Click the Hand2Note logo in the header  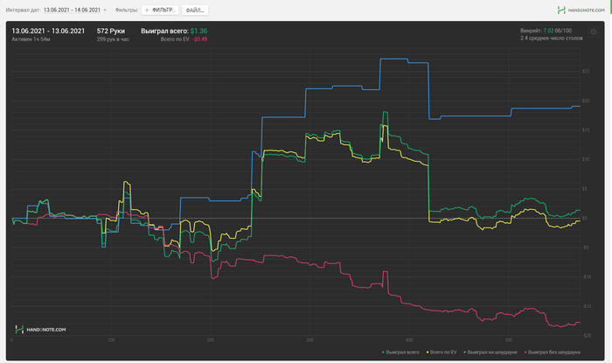581,10
